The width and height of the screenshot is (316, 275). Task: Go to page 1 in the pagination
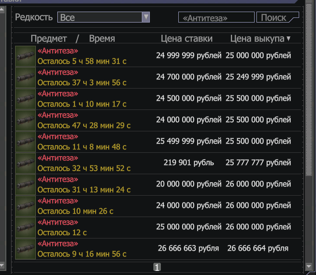(x=157, y=267)
